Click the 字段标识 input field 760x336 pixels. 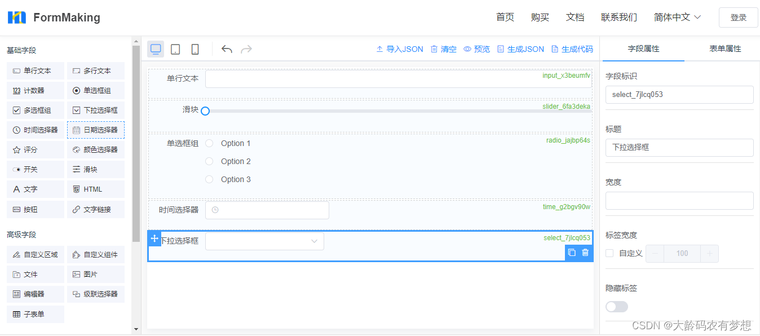[x=679, y=95]
